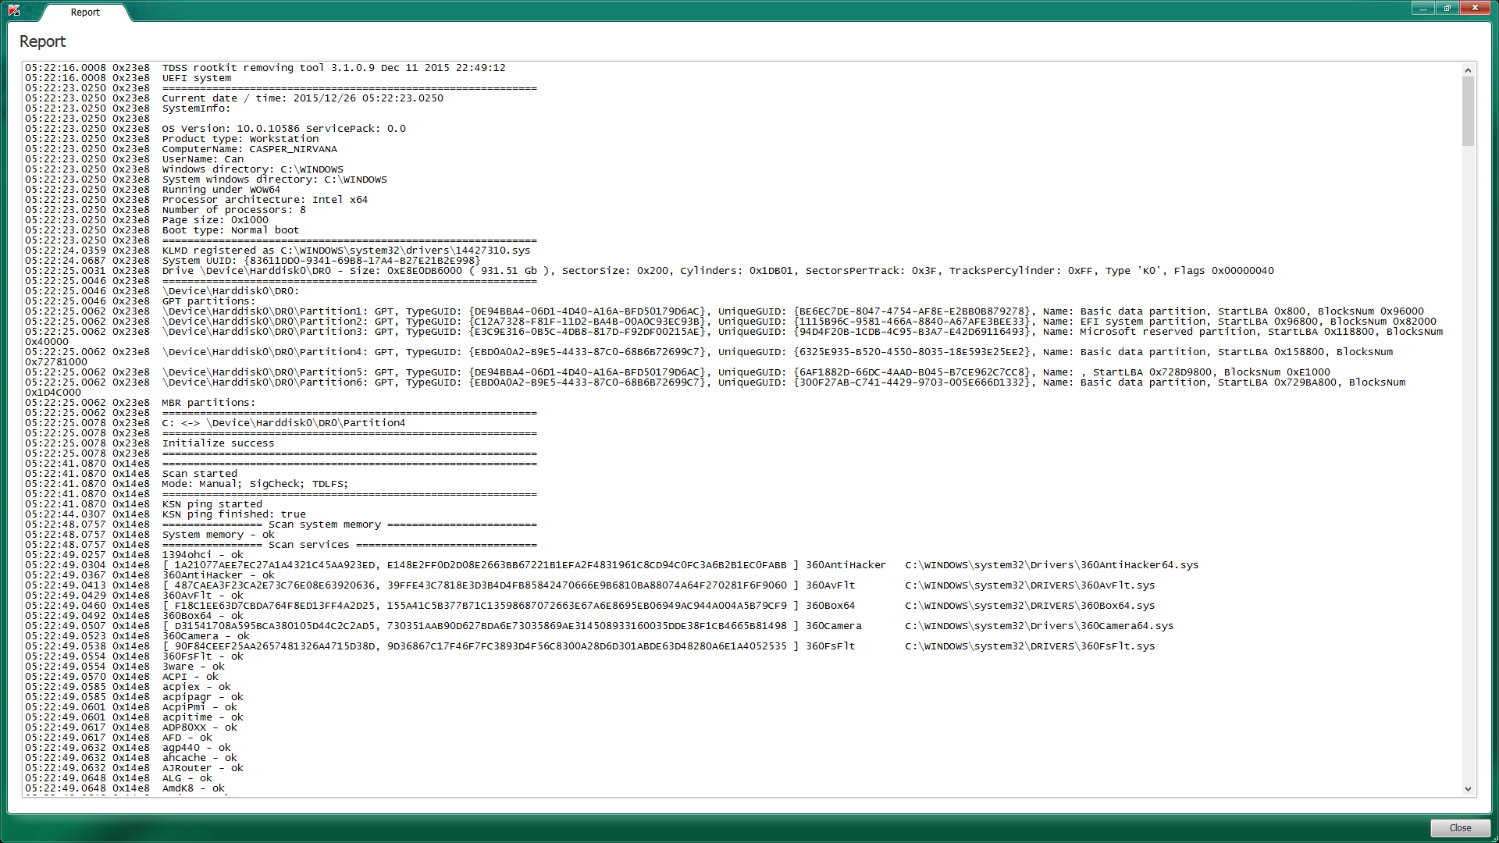Restore down the report window
The image size is (1499, 843).
click(x=1447, y=8)
